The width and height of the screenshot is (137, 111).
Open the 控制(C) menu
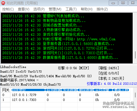click(8, 9)
